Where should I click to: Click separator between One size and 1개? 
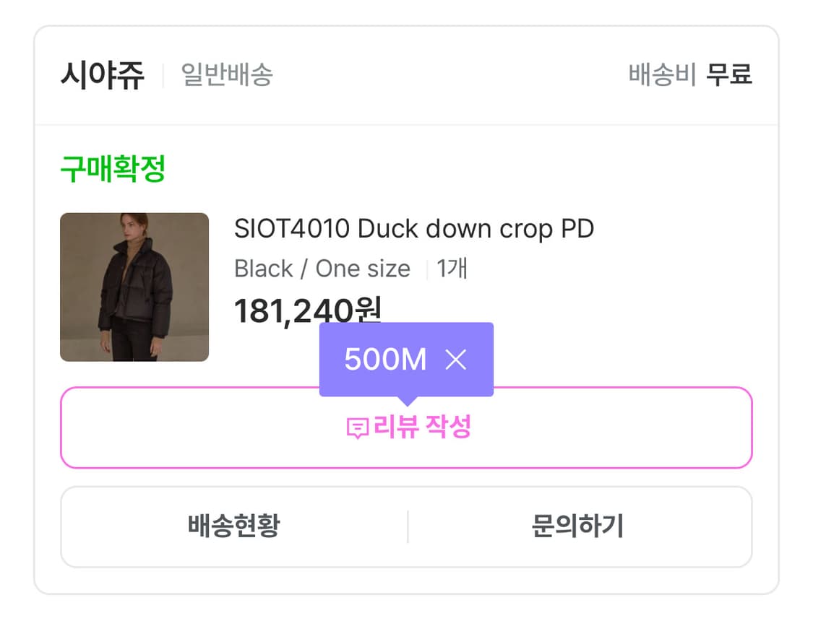coord(426,269)
